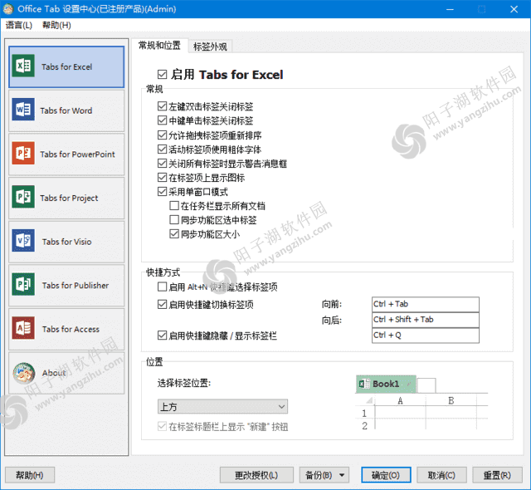Click the 帮助(H) button at bottom left
This screenshot has width=531, height=490.
pos(30,475)
